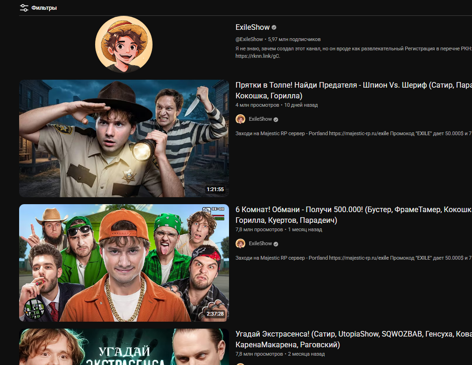Play the 6 Комнат video thumbnail
472x365 pixels.
124,263
